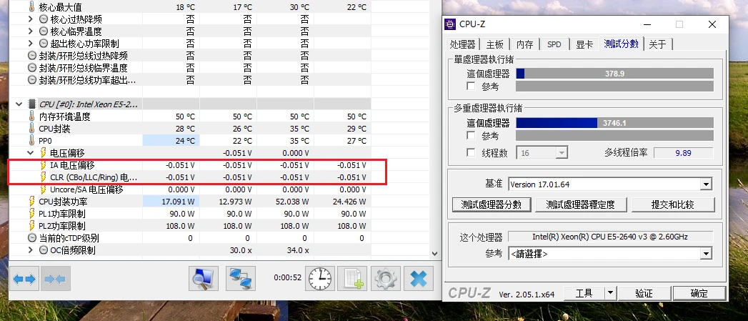Expand the 超出核心功率限制 row

pyautogui.click(x=31, y=44)
